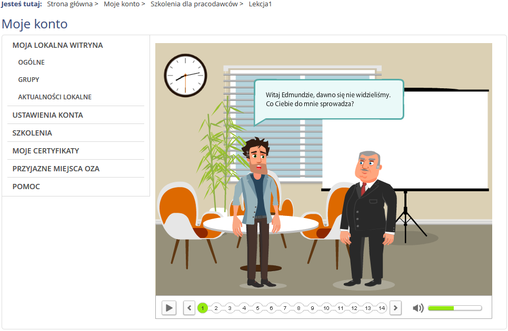The height and width of the screenshot is (331, 508).
Task: Open Pomoc menu item
Action: click(x=26, y=187)
